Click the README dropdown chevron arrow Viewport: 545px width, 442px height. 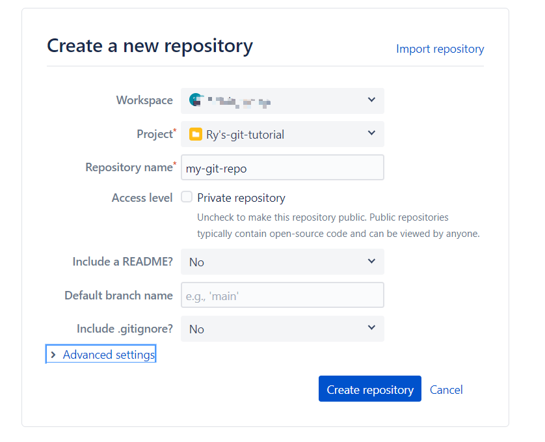point(371,262)
